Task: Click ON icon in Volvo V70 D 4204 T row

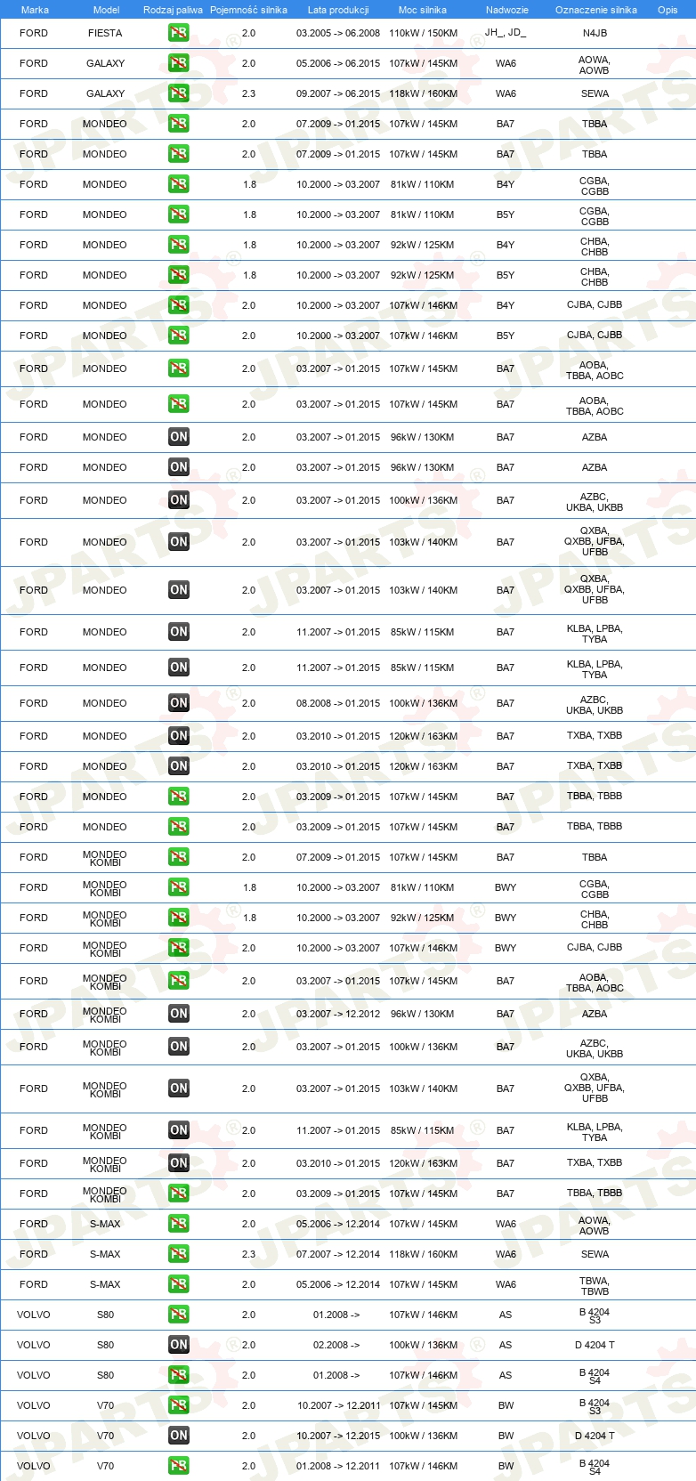Action: pos(179,1436)
